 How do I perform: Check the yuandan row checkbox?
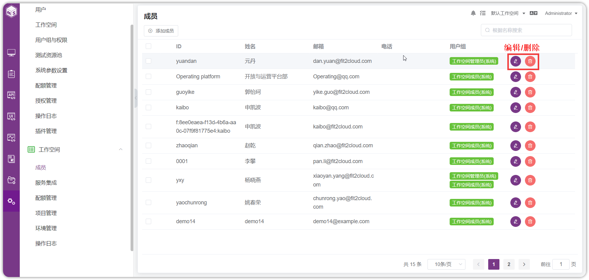pyautogui.click(x=148, y=61)
